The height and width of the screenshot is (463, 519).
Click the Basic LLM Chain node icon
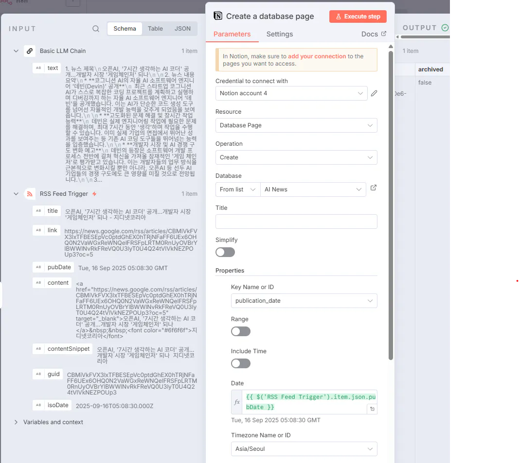30,51
